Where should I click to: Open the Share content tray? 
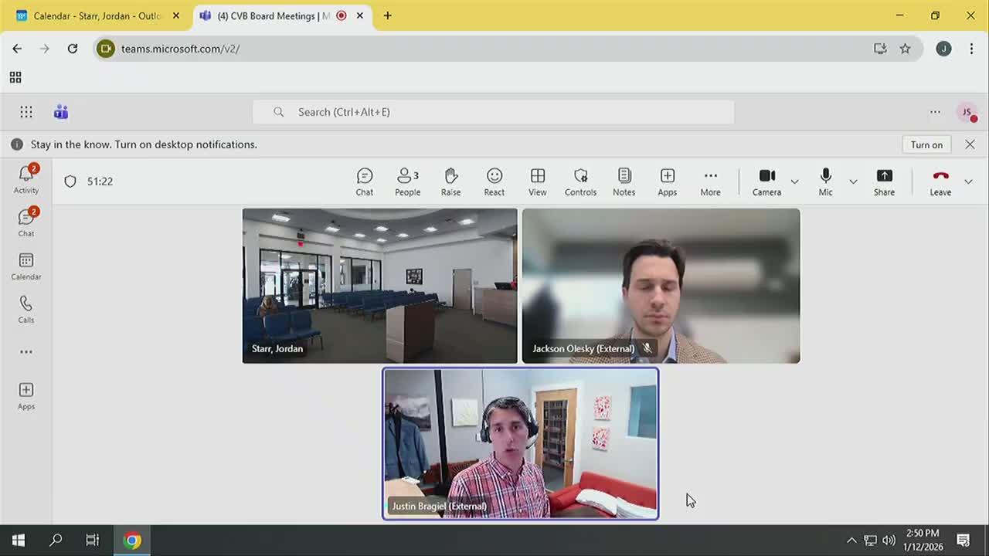pyautogui.click(x=884, y=182)
